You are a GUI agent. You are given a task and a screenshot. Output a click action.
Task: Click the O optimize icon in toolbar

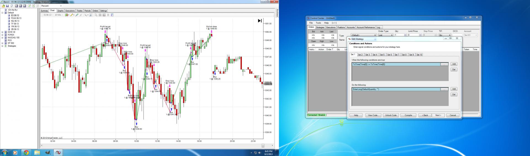[20, 6]
